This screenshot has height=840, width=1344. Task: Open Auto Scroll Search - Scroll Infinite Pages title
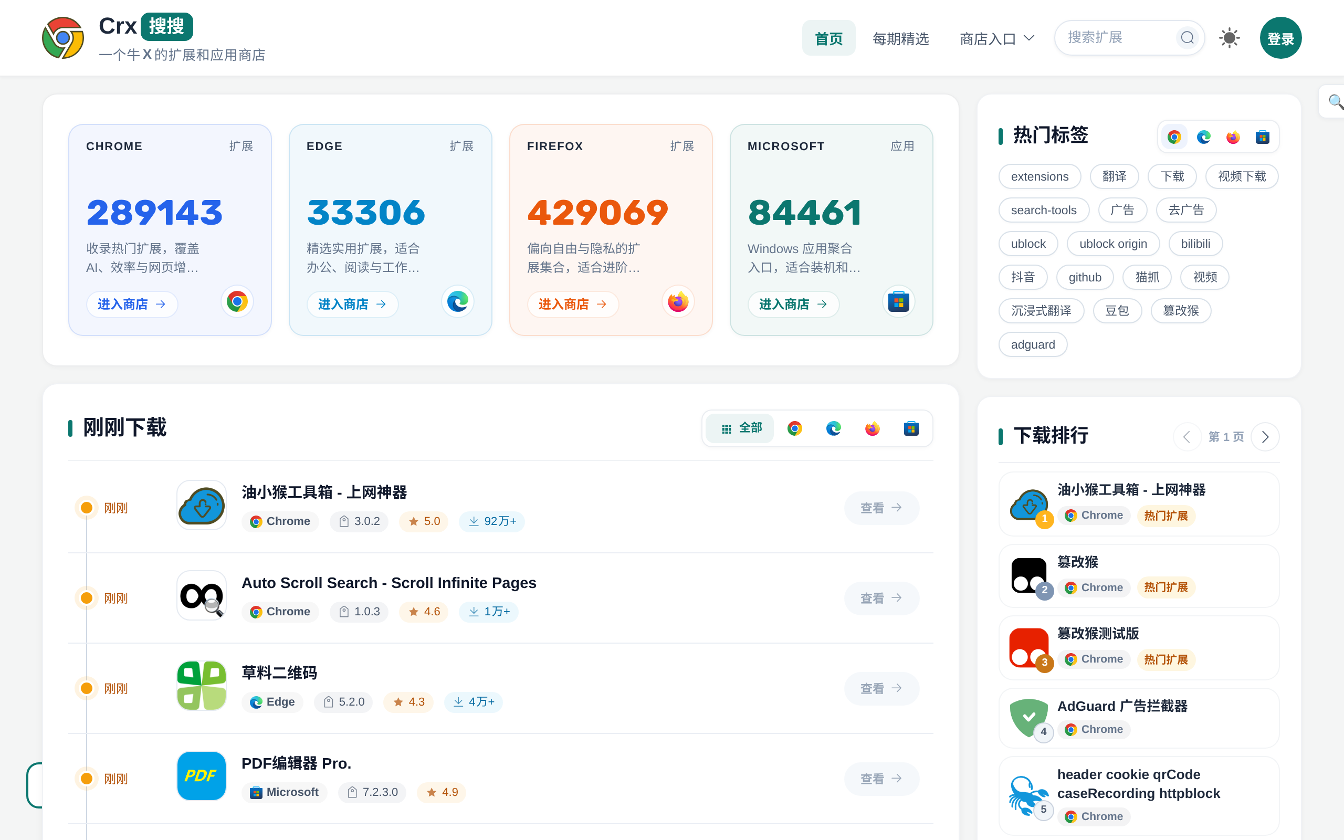tap(388, 583)
